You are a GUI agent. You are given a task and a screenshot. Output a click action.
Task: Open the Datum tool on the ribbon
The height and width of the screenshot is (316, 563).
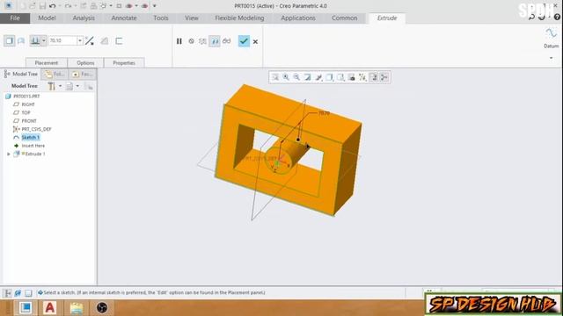click(551, 37)
